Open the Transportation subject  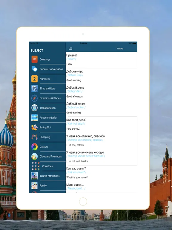47,108
